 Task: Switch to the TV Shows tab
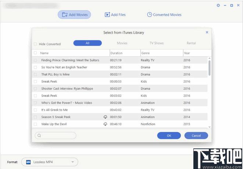click(156, 43)
